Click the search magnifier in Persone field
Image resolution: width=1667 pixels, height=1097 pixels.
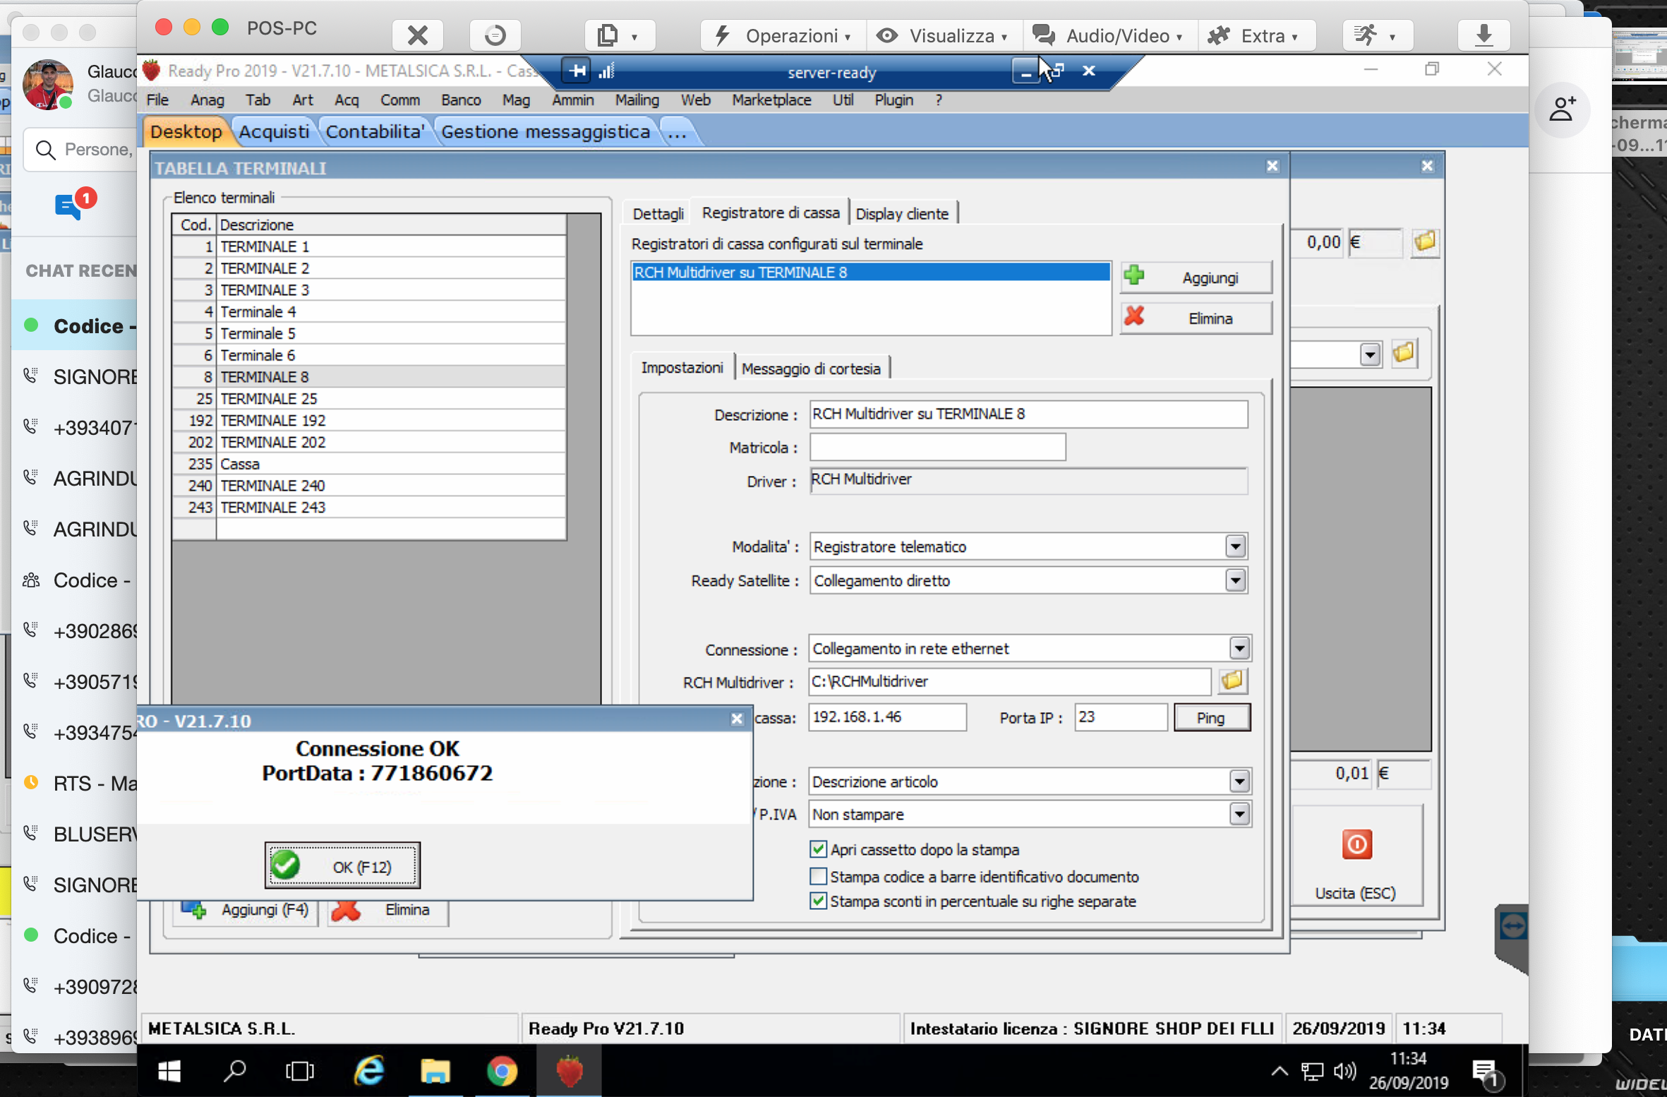pyautogui.click(x=46, y=150)
